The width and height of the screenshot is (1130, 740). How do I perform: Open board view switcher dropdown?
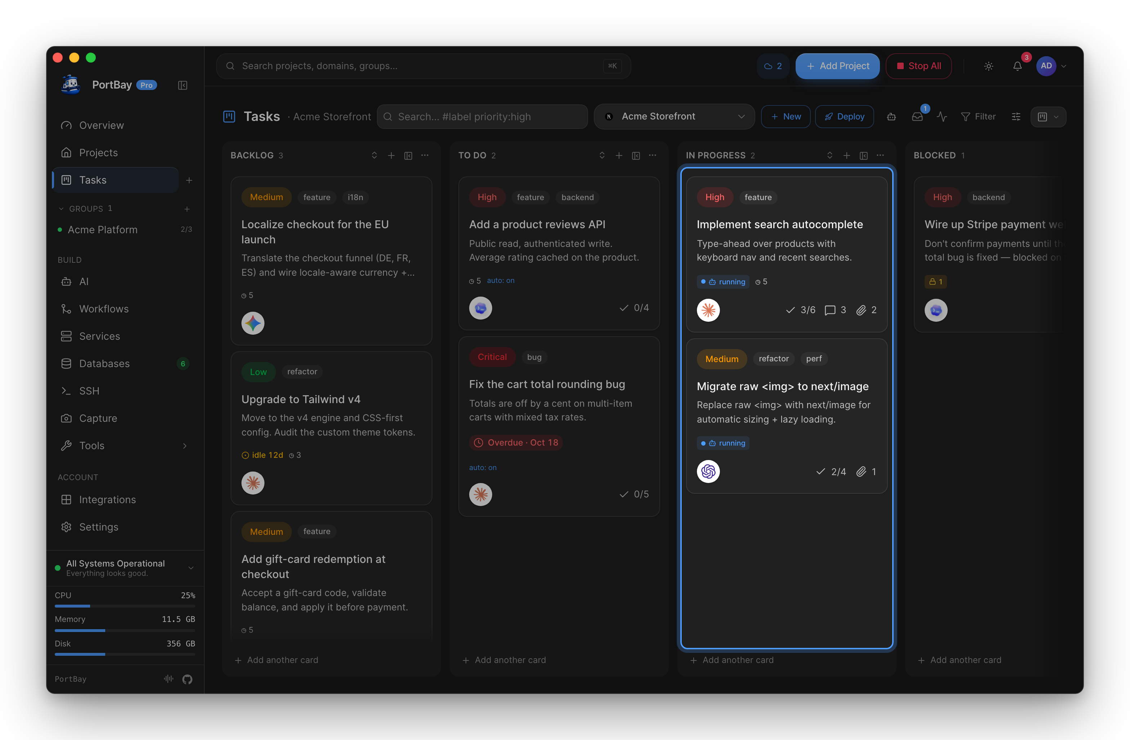point(1048,117)
